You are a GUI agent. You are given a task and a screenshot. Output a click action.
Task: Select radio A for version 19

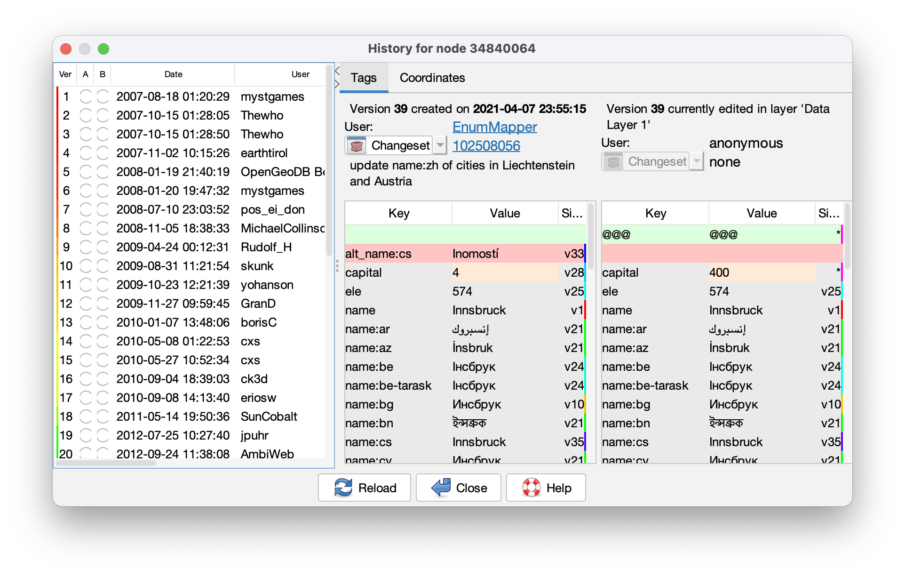point(86,435)
